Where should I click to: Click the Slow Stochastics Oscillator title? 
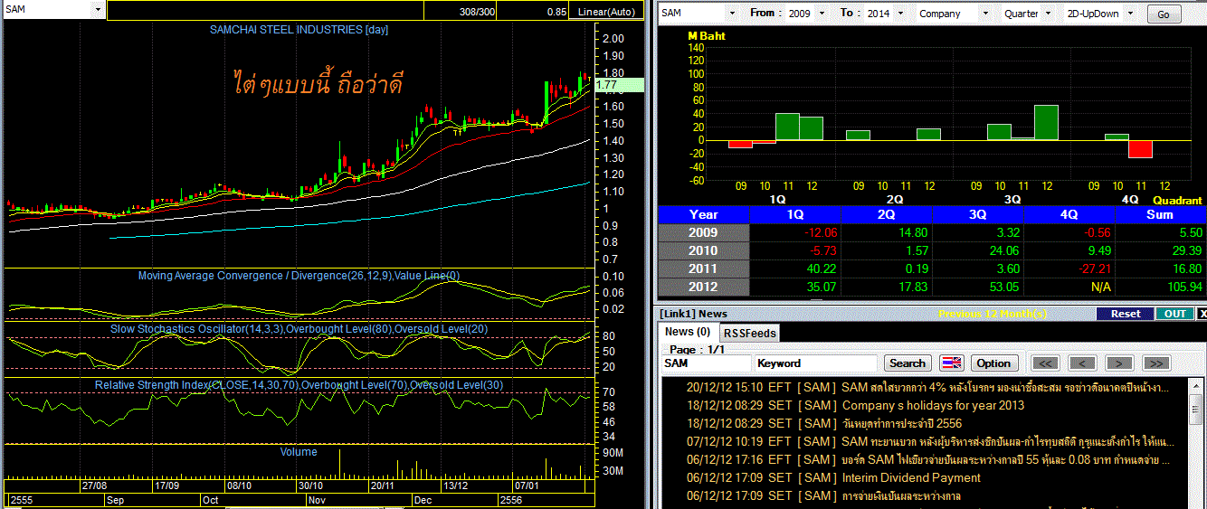tap(299, 329)
